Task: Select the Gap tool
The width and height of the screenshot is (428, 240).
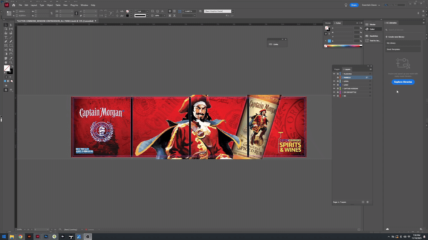Action: (x=11, y=29)
